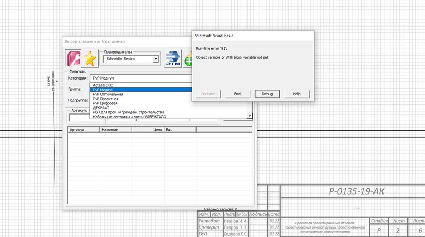Click the End button in error dialog

point(237,94)
